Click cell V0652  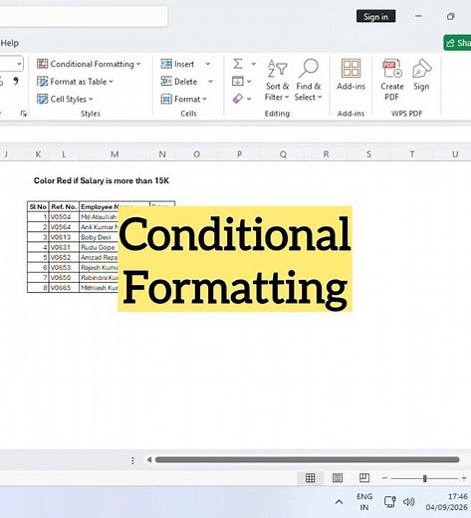point(64,257)
